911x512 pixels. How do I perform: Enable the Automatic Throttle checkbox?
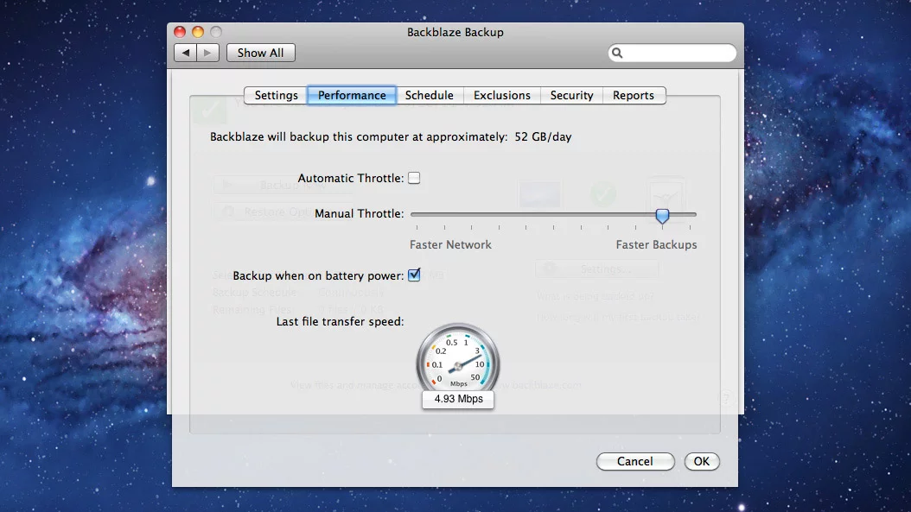coord(414,177)
